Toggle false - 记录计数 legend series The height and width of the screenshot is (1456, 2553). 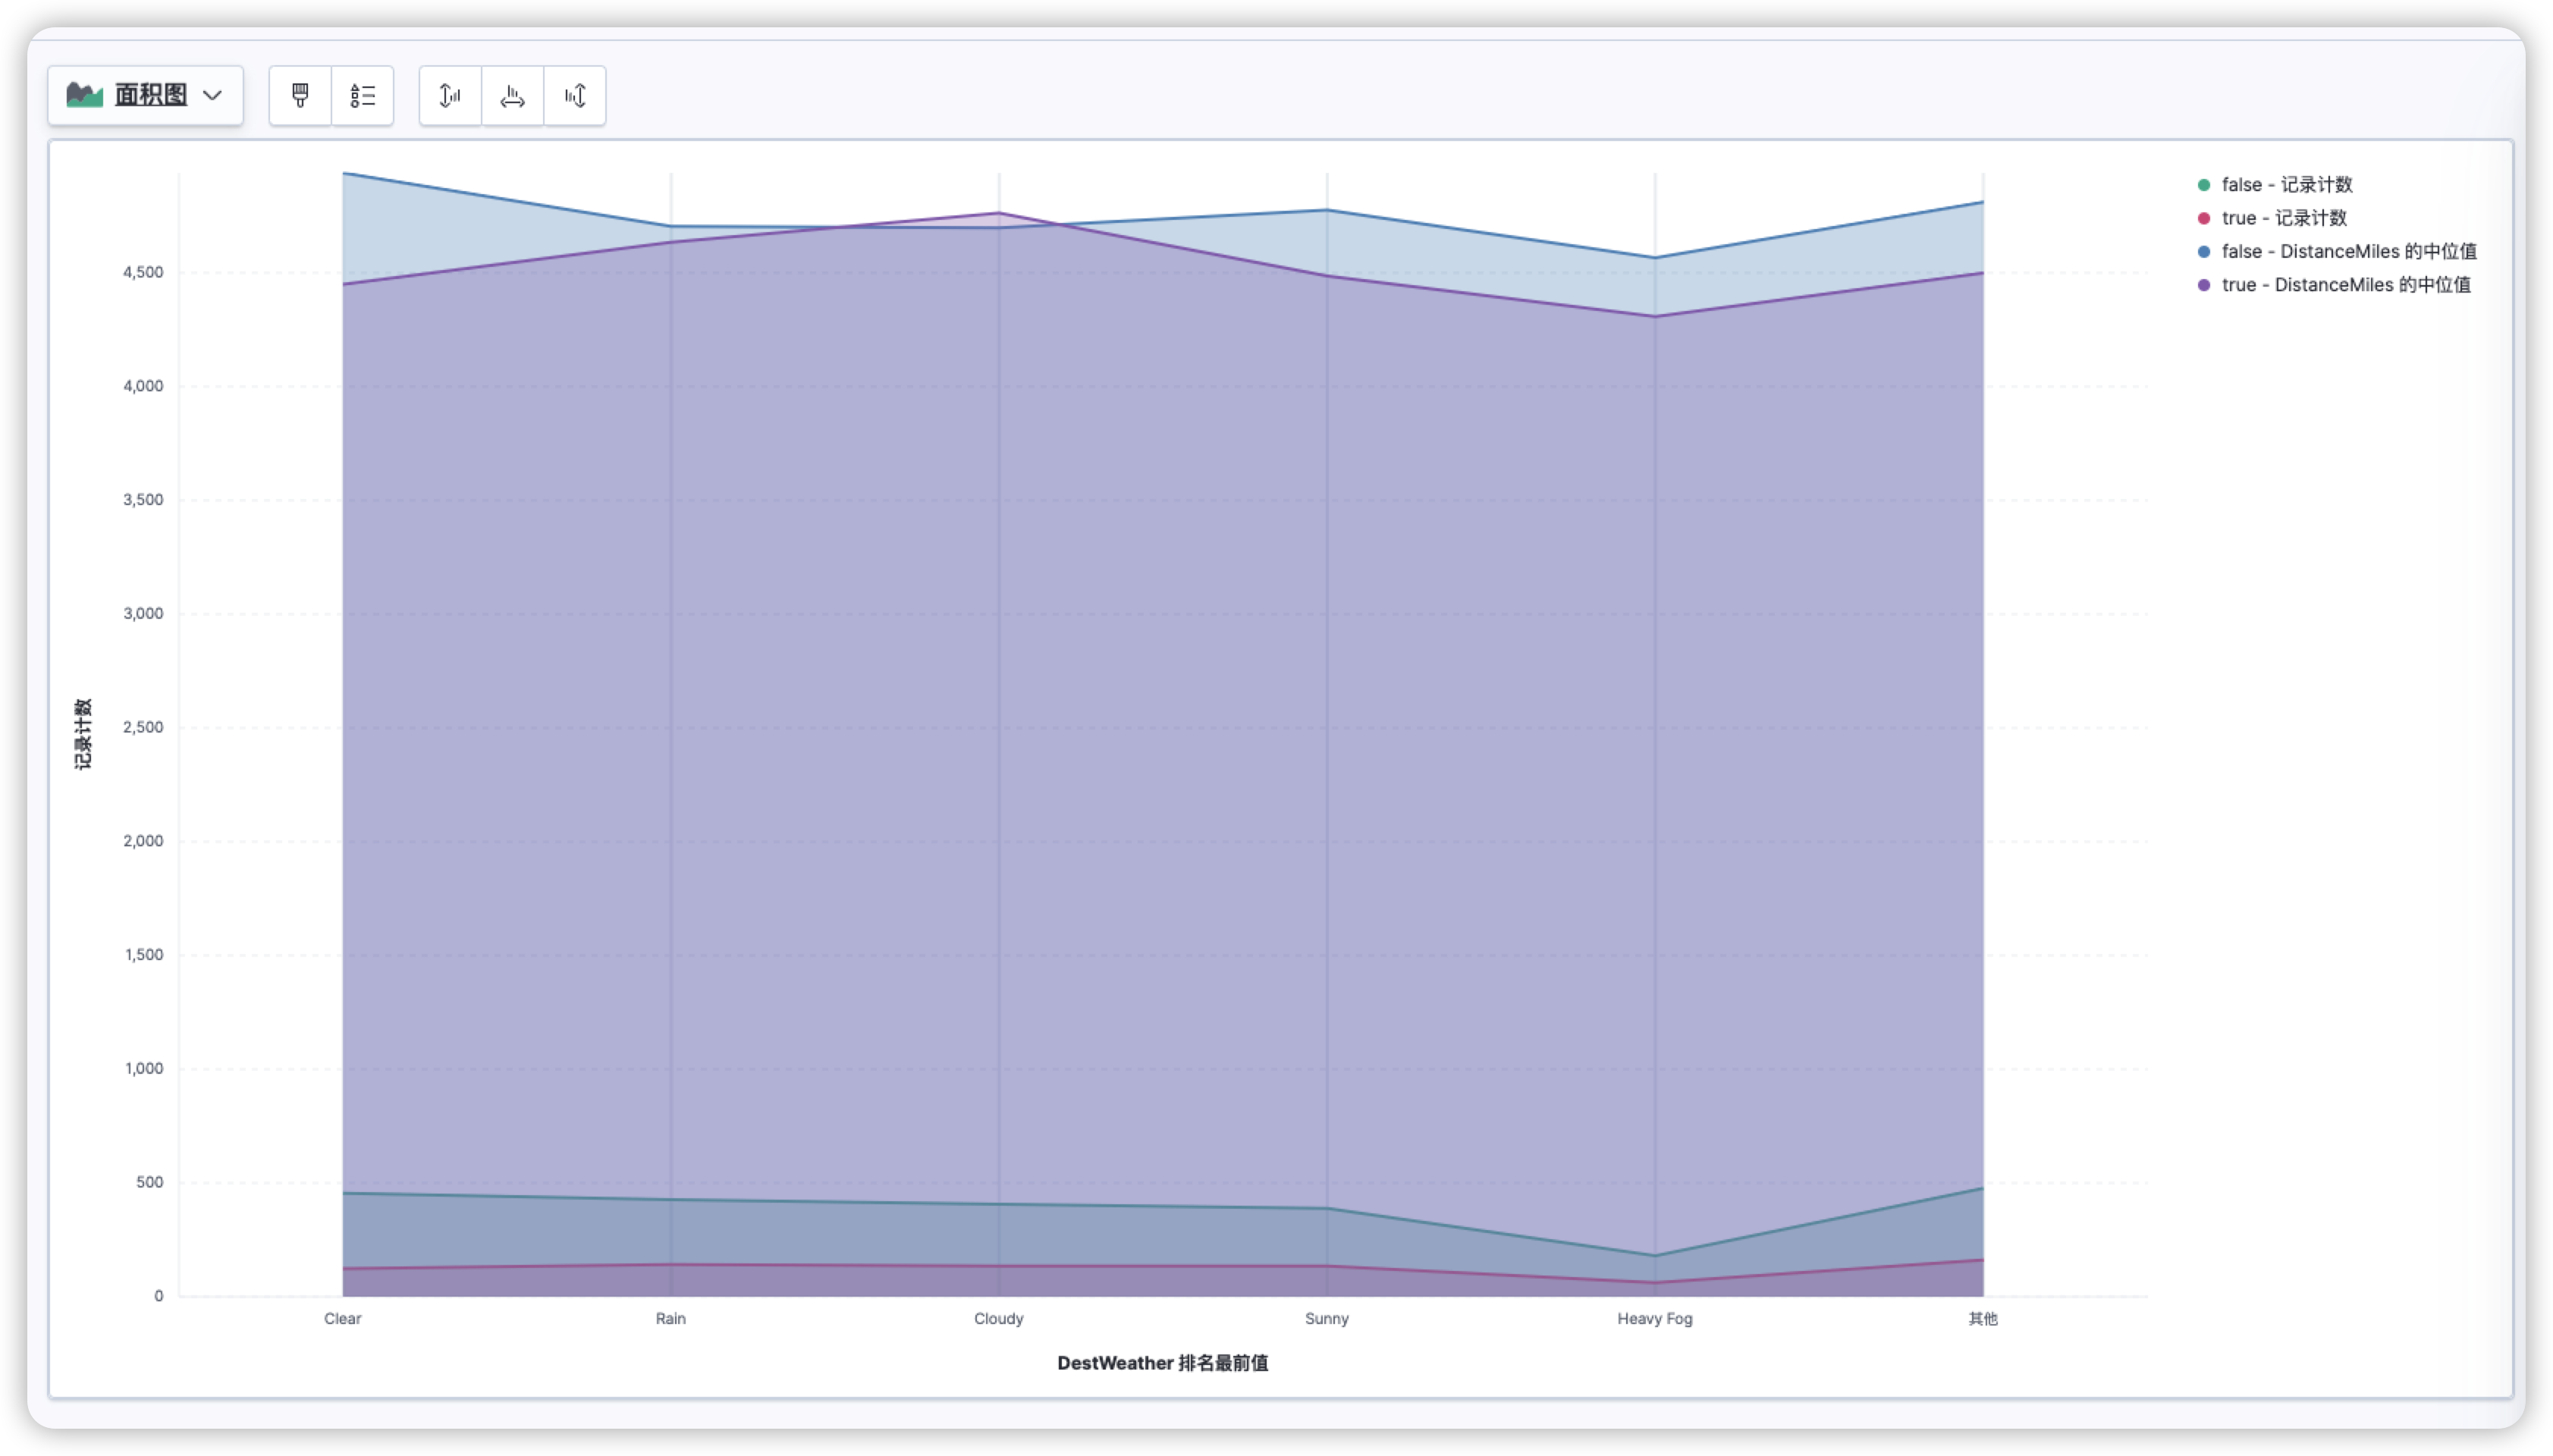[x=2287, y=185]
